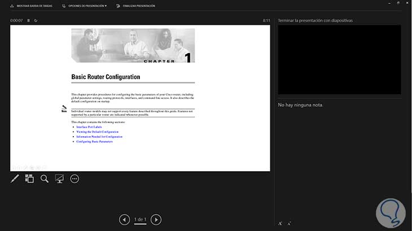Click Mostrar barra de tareas
The width and height of the screenshot is (412, 231).
click(31, 6)
